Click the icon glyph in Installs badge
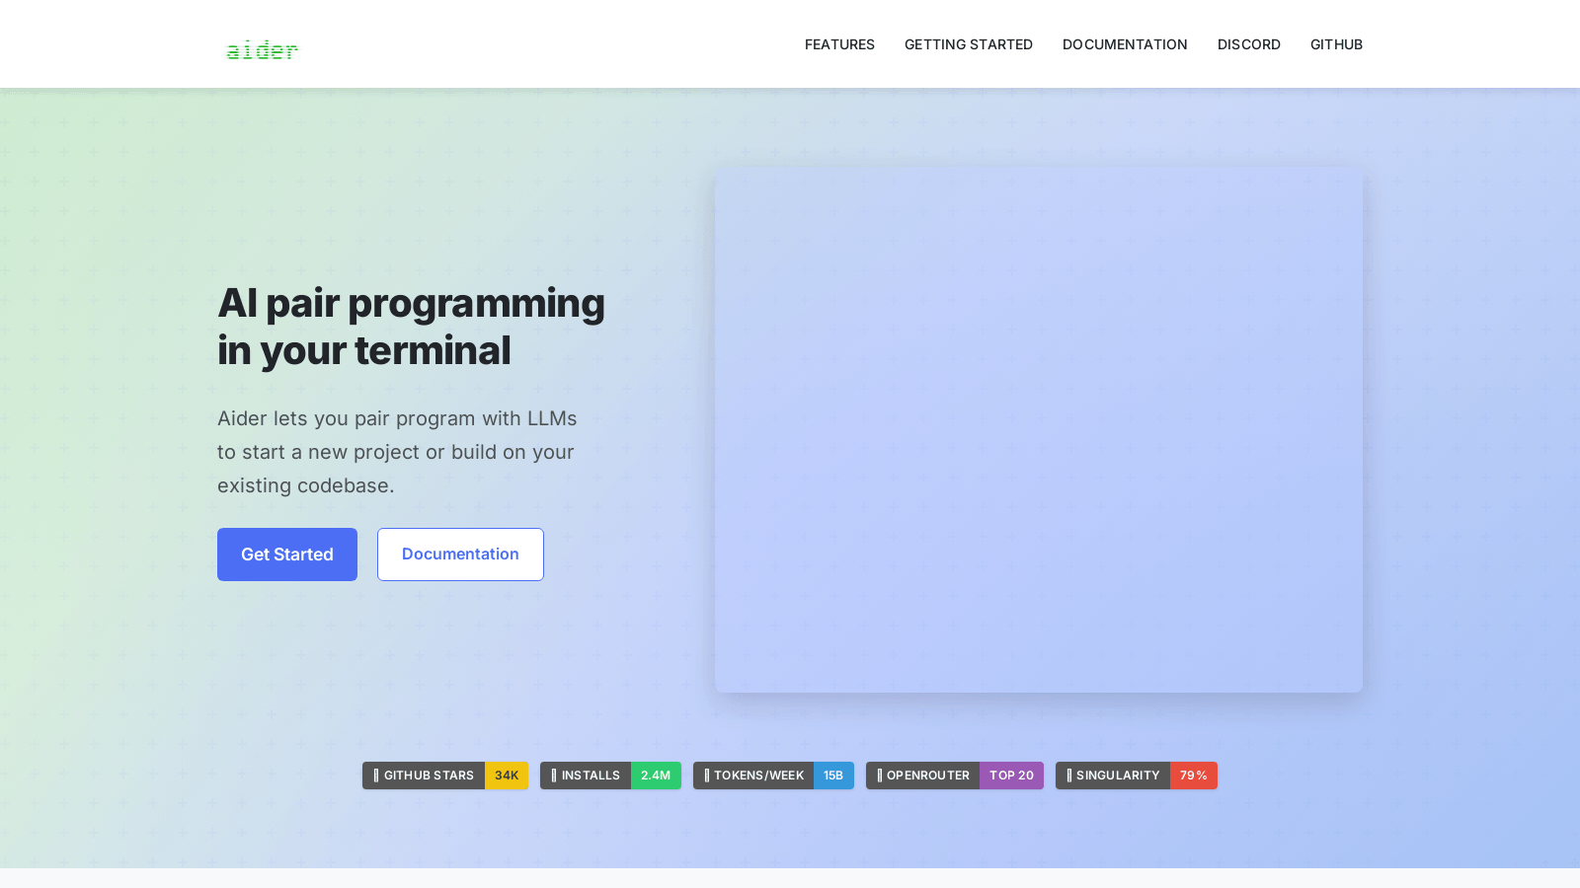Image resolution: width=1580 pixels, height=888 pixels. click(x=554, y=776)
